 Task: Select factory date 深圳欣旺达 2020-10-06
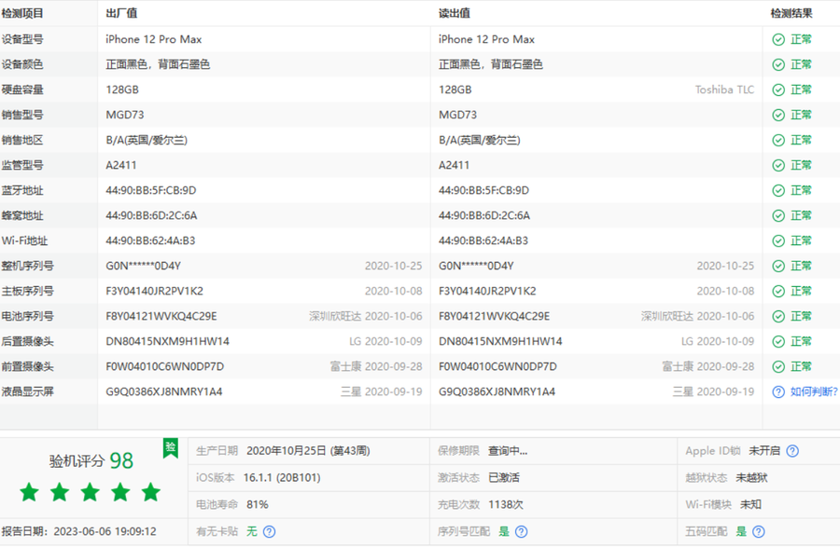[365, 316]
